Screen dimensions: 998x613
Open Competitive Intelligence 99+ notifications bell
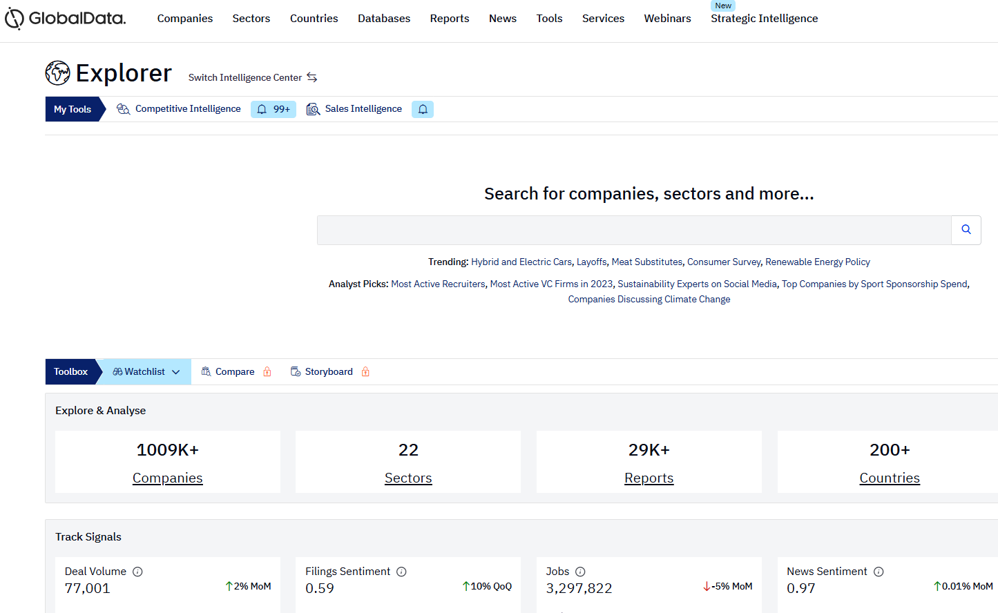(274, 109)
